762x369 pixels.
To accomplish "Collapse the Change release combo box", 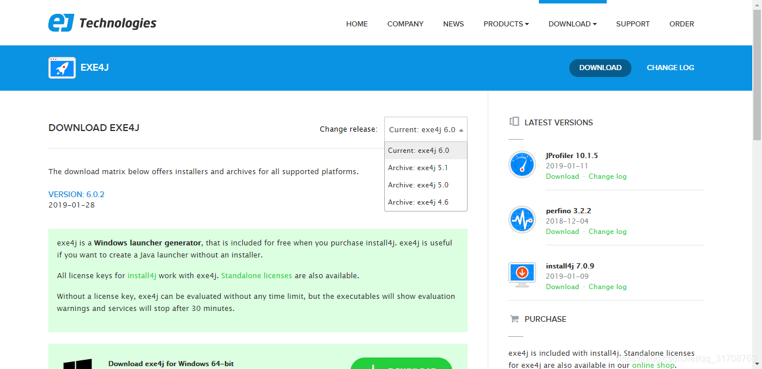I will pyautogui.click(x=426, y=129).
